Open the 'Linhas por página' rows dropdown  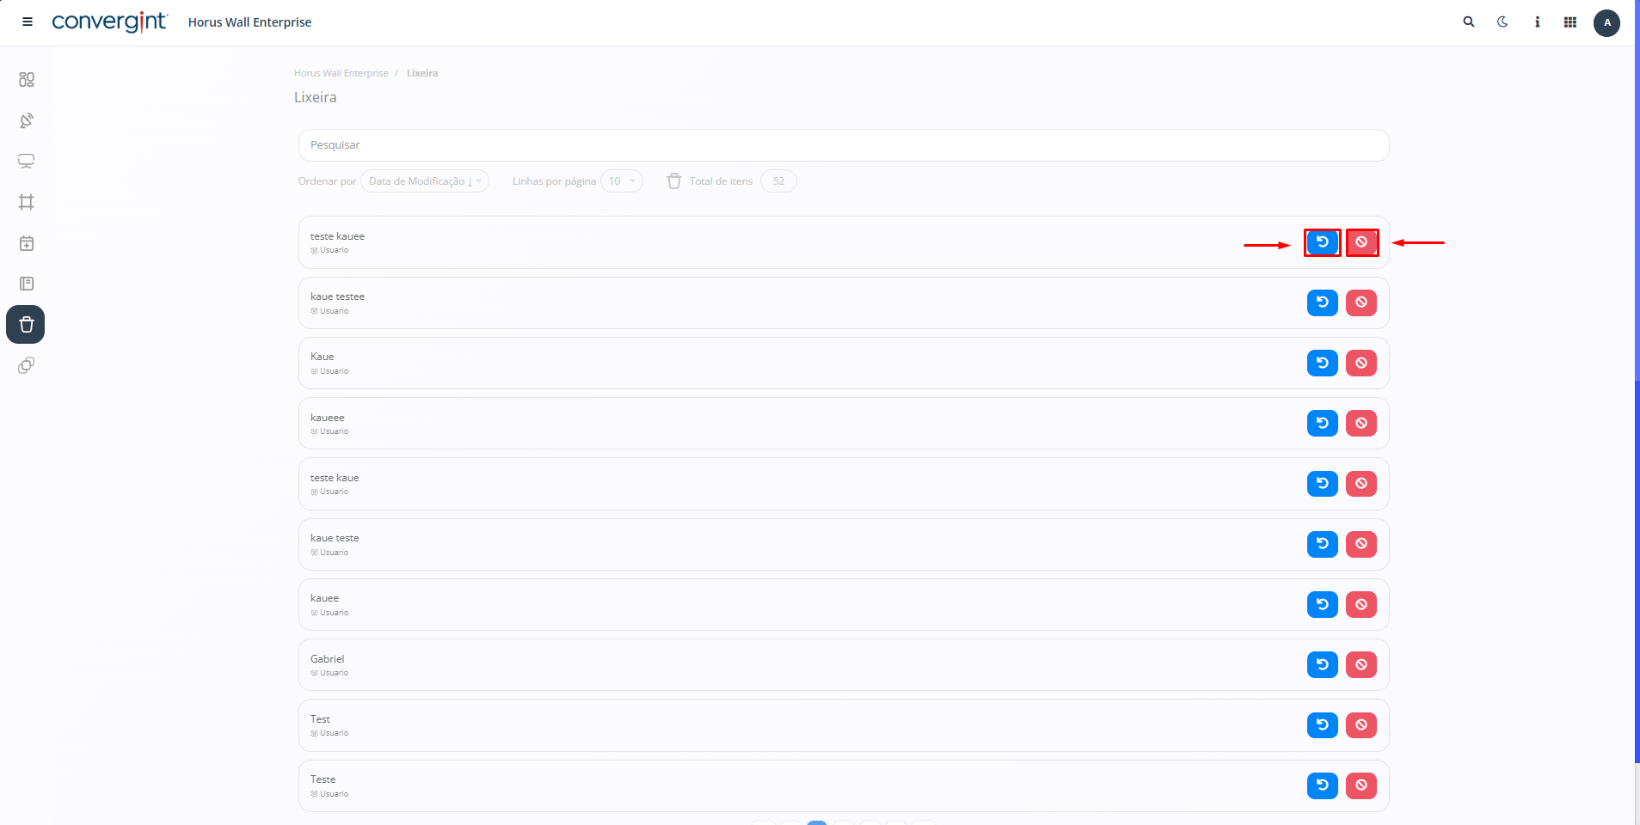621,181
